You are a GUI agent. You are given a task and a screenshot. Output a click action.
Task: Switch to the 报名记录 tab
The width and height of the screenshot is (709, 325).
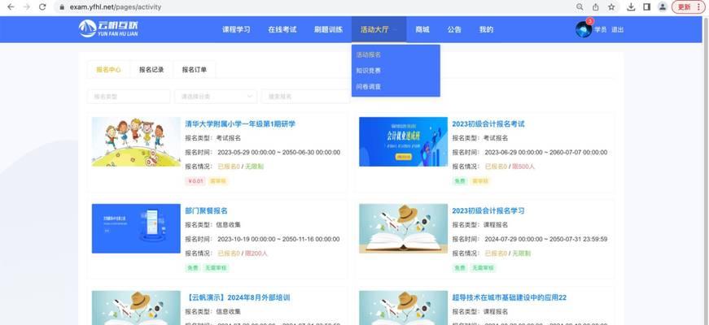[x=151, y=70]
